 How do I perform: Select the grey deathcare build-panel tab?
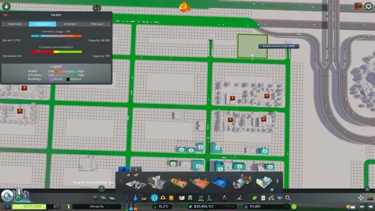[136, 169]
